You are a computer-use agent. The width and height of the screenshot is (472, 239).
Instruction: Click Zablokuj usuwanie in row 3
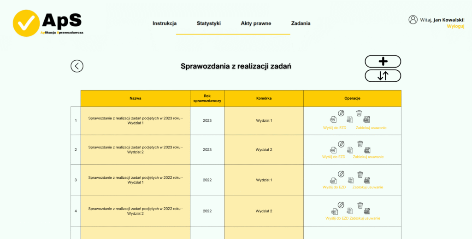coord(368,187)
